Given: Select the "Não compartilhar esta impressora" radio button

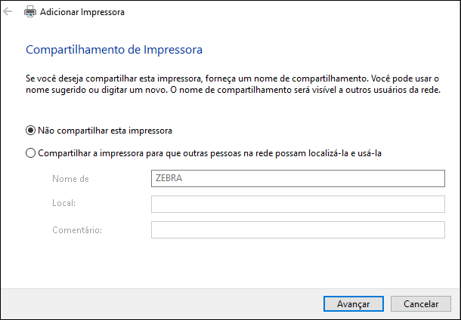Looking at the screenshot, I should [x=30, y=130].
